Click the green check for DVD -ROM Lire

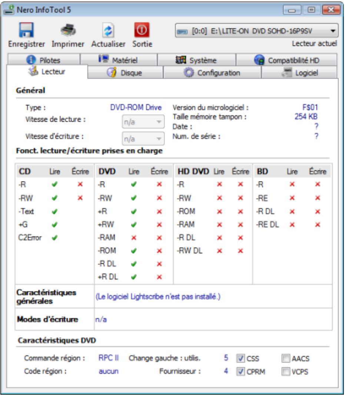(134, 251)
